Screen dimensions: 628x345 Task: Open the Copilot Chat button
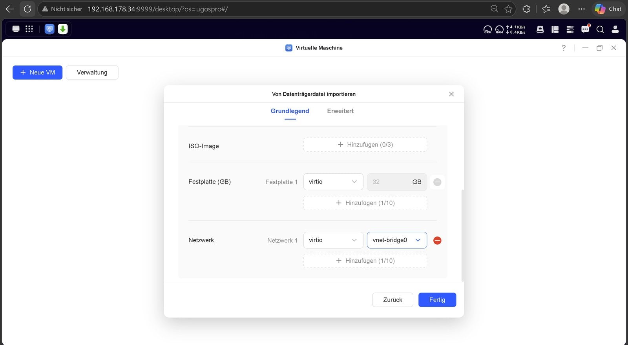click(608, 9)
